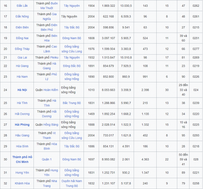Open the Điện Biên province link
Screen dimensions: 203x189
click(22, 27)
